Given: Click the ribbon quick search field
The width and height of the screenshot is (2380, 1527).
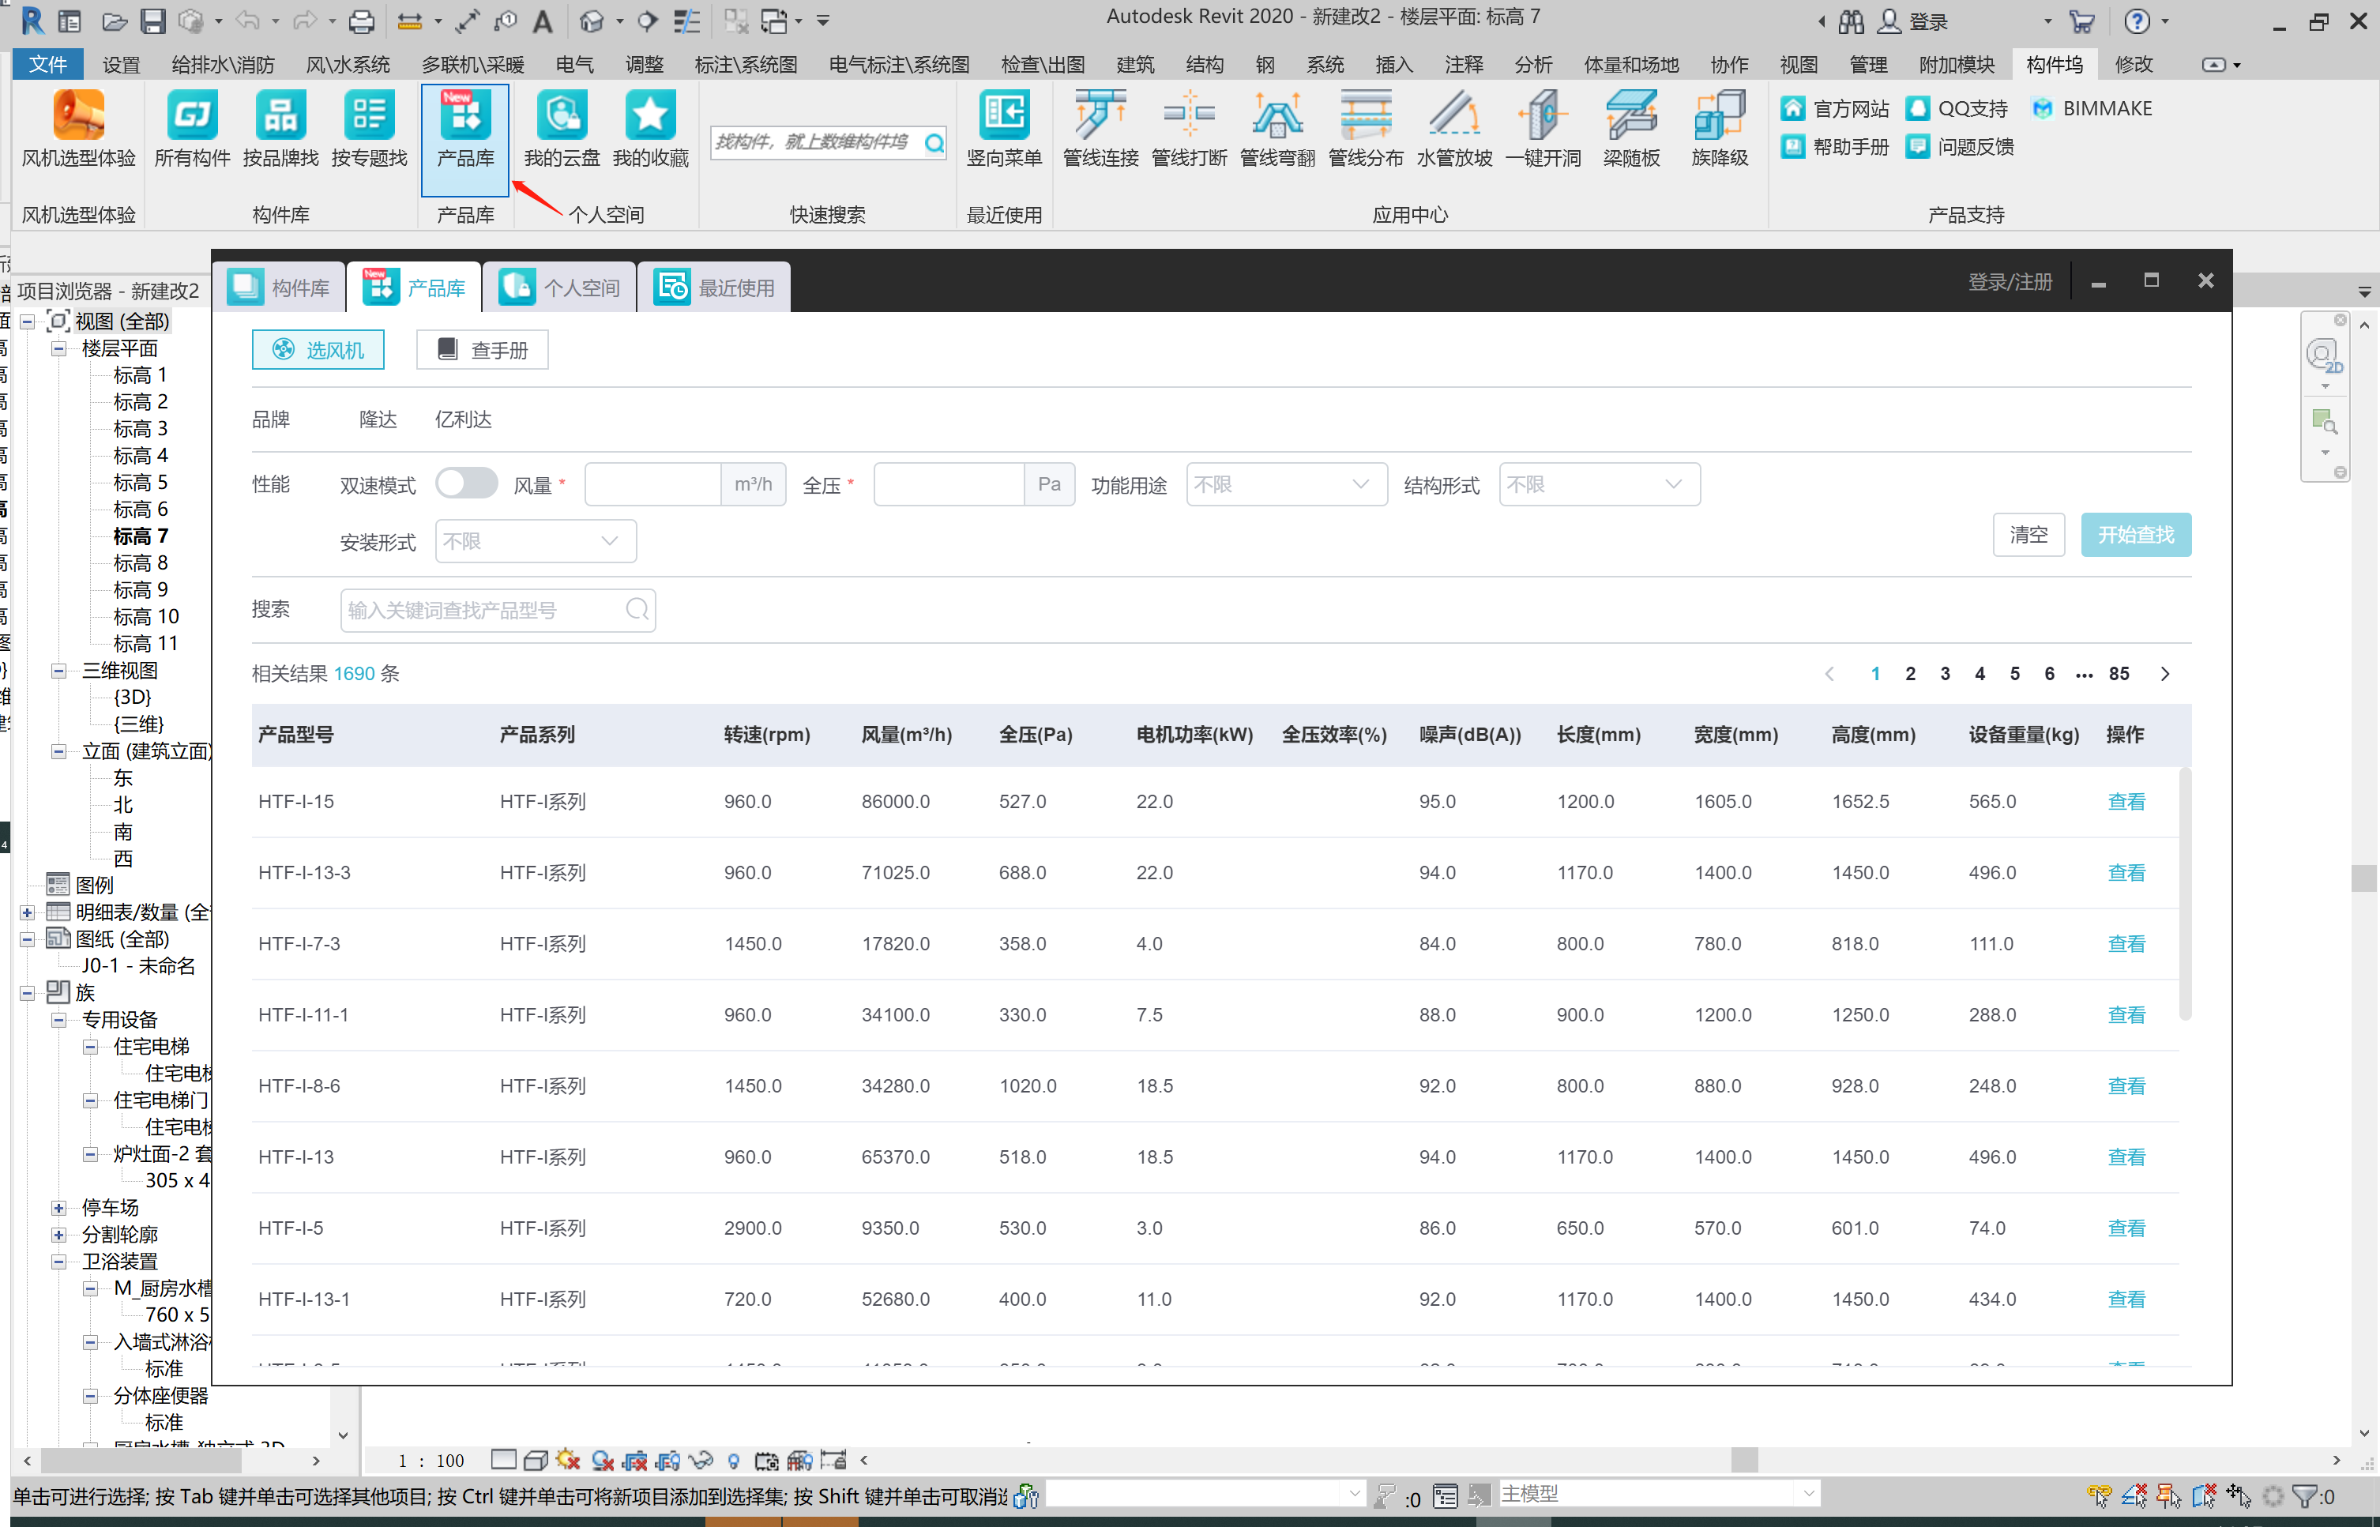Looking at the screenshot, I should 828,143.
